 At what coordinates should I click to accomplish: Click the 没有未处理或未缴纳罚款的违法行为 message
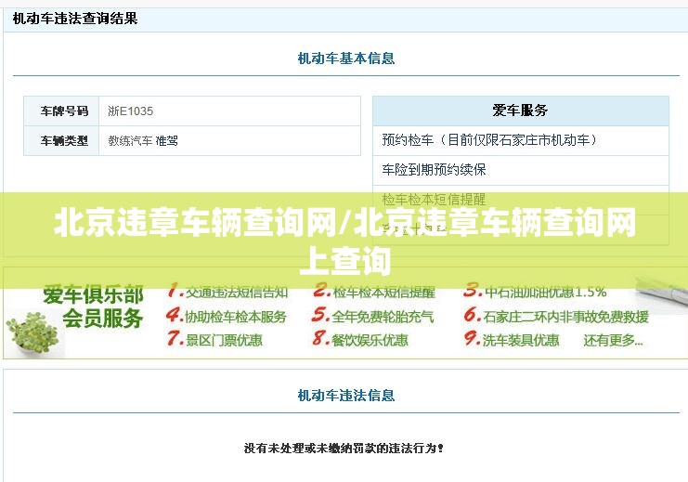tap(344, 449)
